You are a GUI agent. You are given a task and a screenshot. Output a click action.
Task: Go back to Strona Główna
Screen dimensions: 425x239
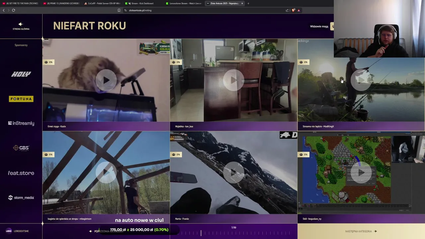[x=21, y=26]
